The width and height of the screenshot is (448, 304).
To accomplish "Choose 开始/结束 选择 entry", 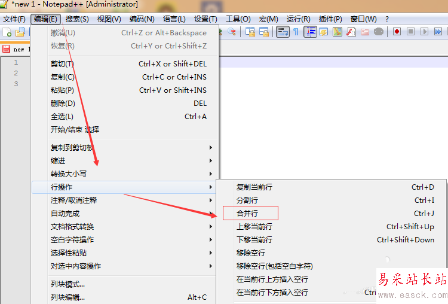I will click(x=125, y=130).
